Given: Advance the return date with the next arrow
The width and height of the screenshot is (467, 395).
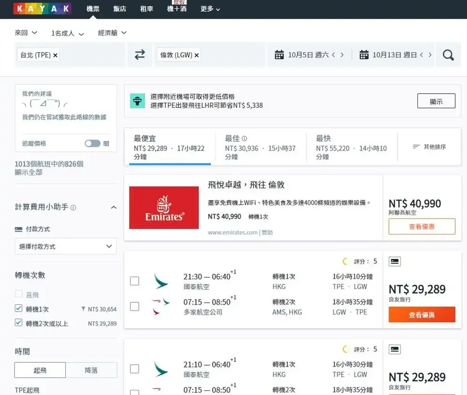Looking at the screenshot, I should tap(430, 55).
